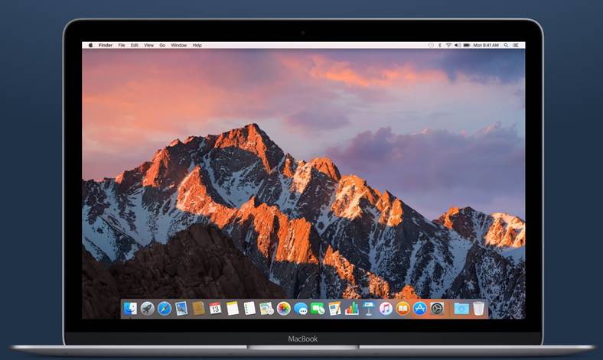
Task: Open iBooks orange book icon
Action: tap(403, 309)
